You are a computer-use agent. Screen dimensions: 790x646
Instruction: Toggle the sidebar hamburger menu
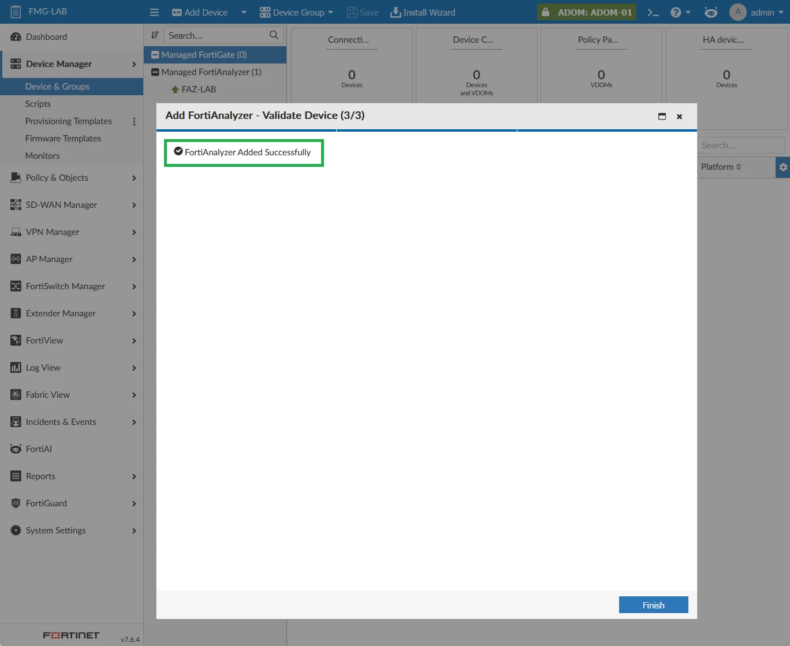coord(154,12)
